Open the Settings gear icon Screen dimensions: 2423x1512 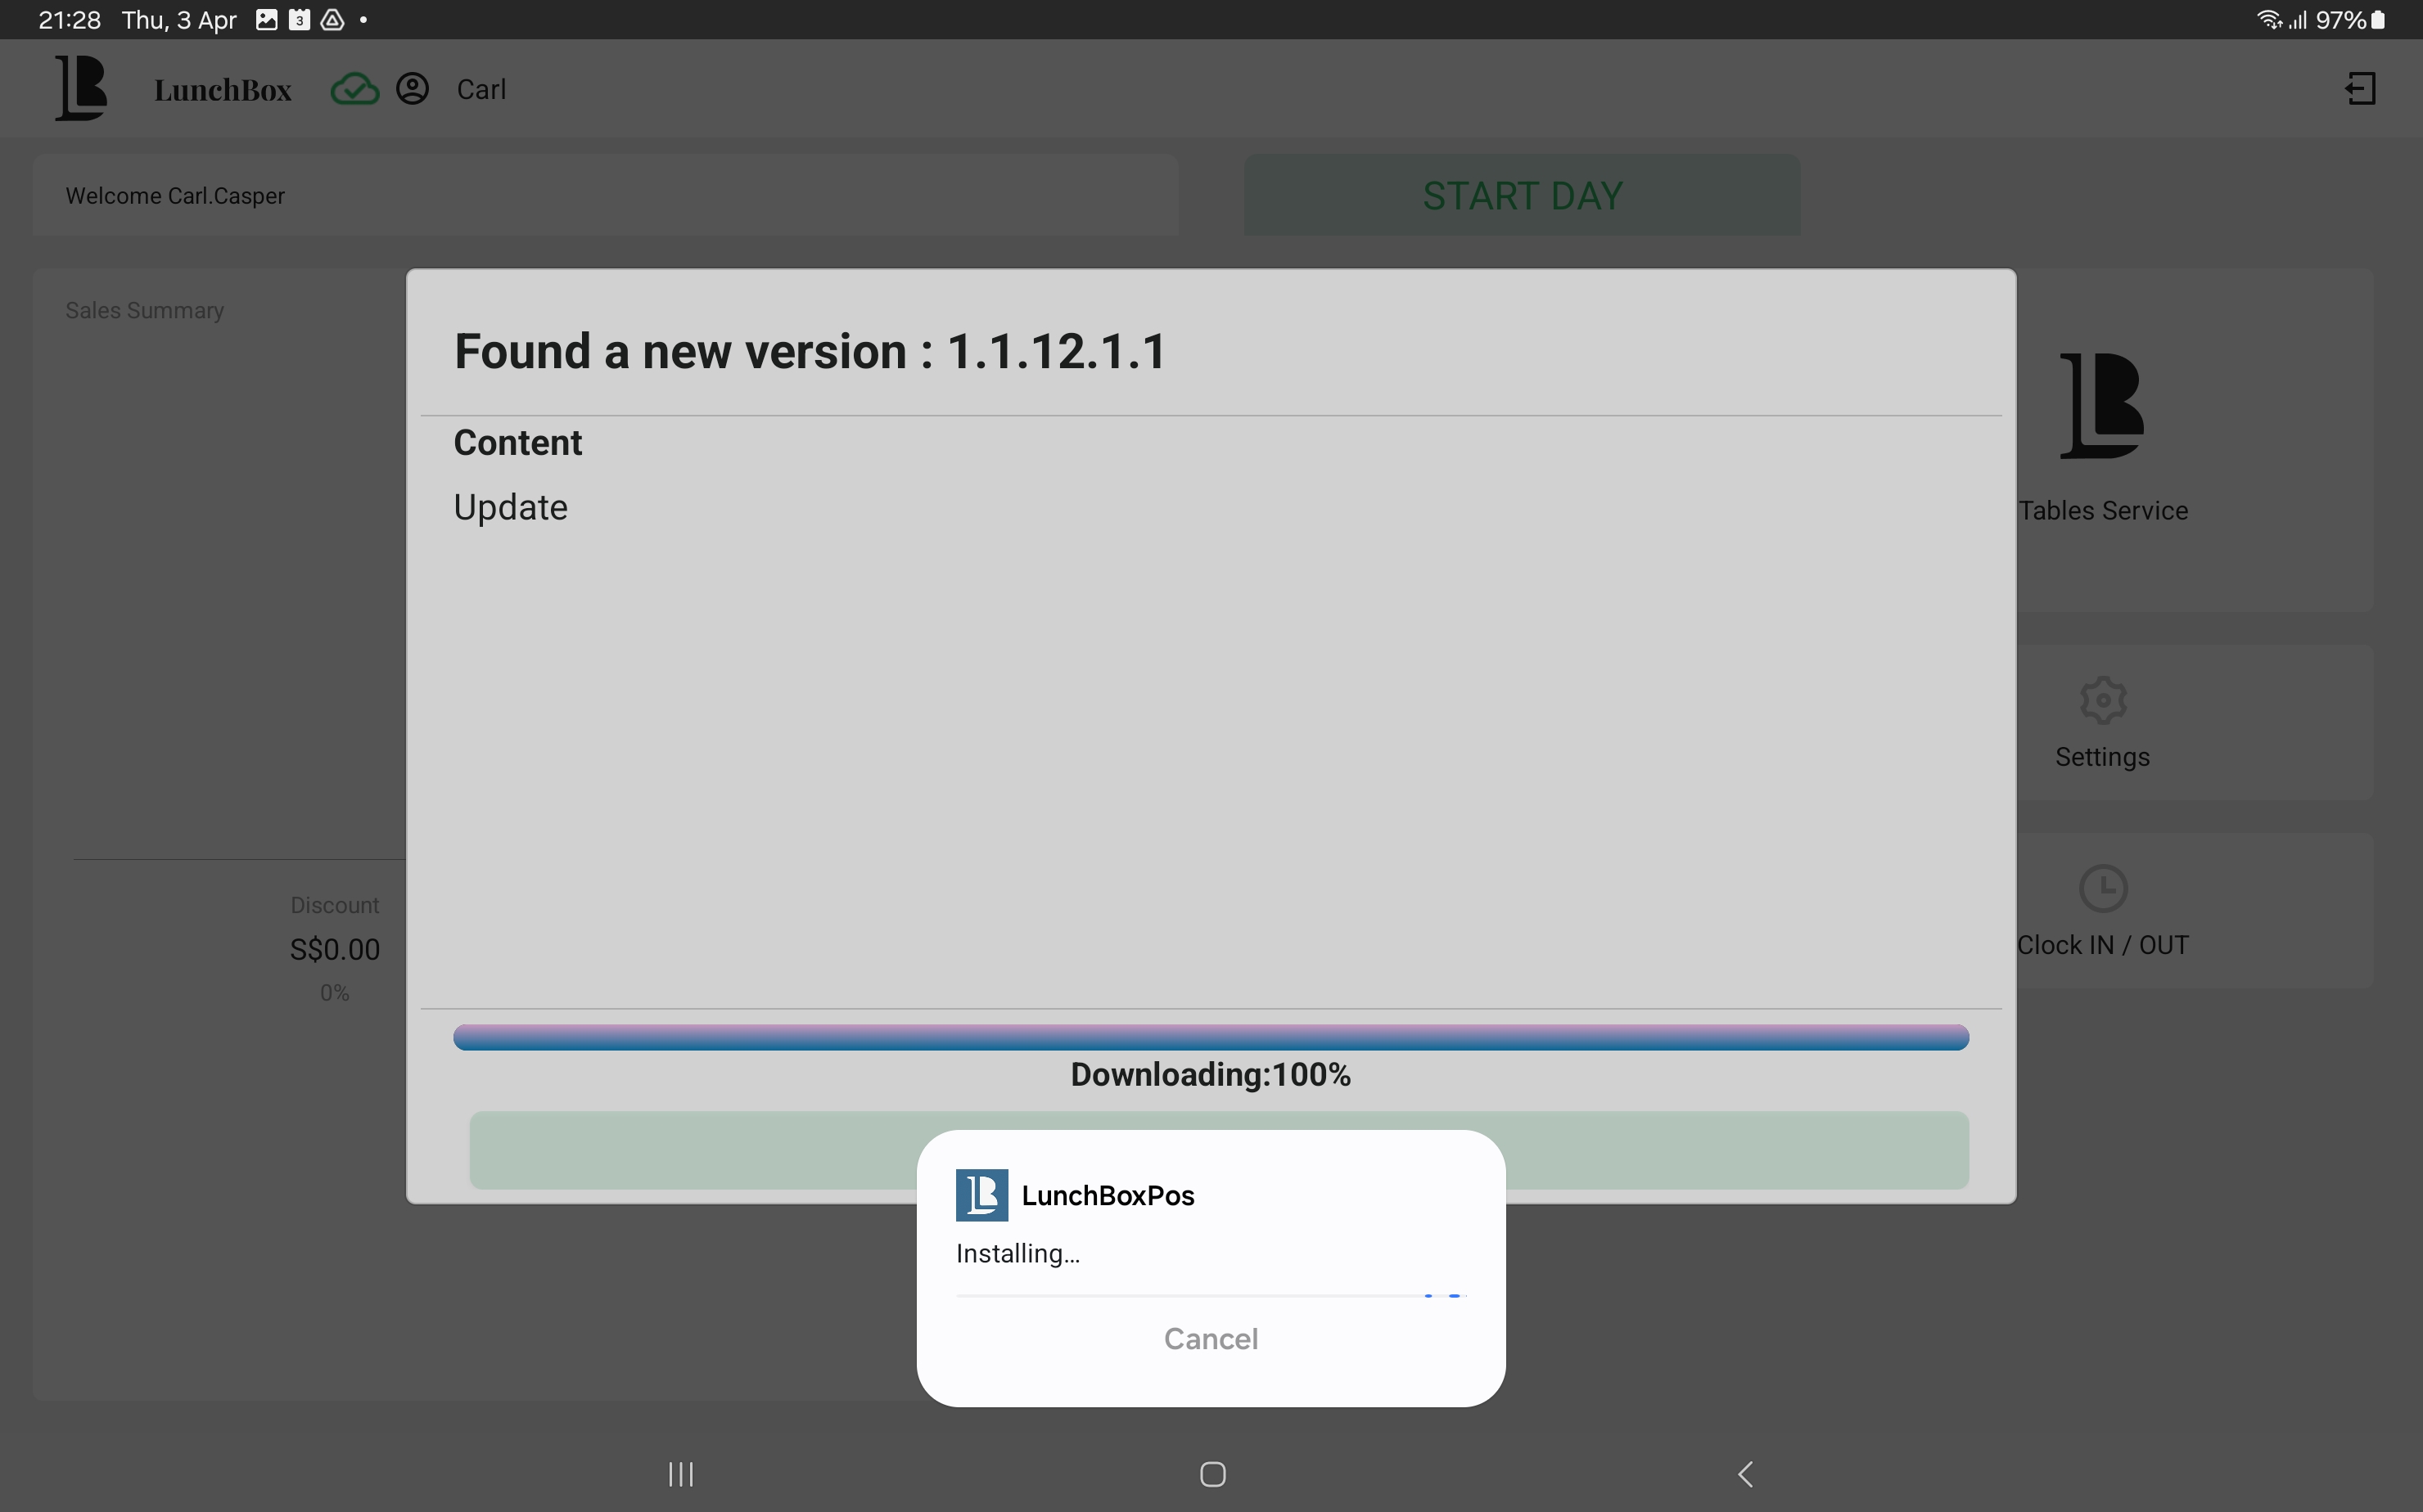point(2103,700)
